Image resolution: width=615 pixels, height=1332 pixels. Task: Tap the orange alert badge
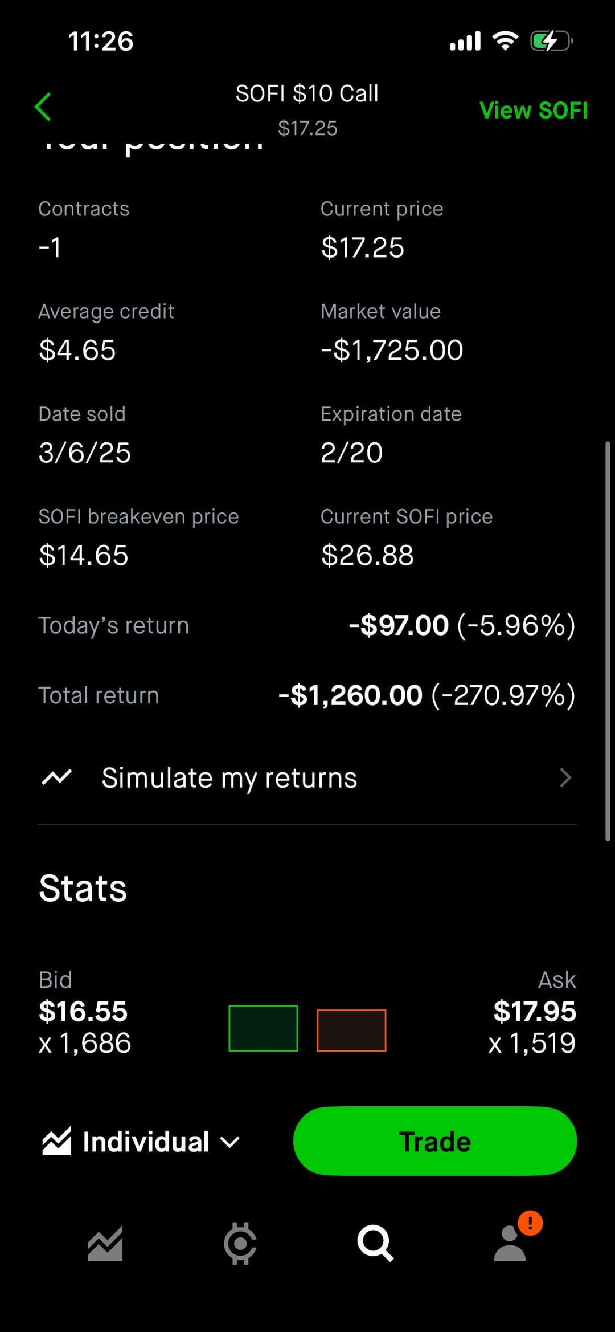click(530, 1223)
